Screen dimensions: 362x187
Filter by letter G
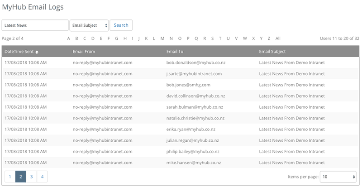[117, 38]
